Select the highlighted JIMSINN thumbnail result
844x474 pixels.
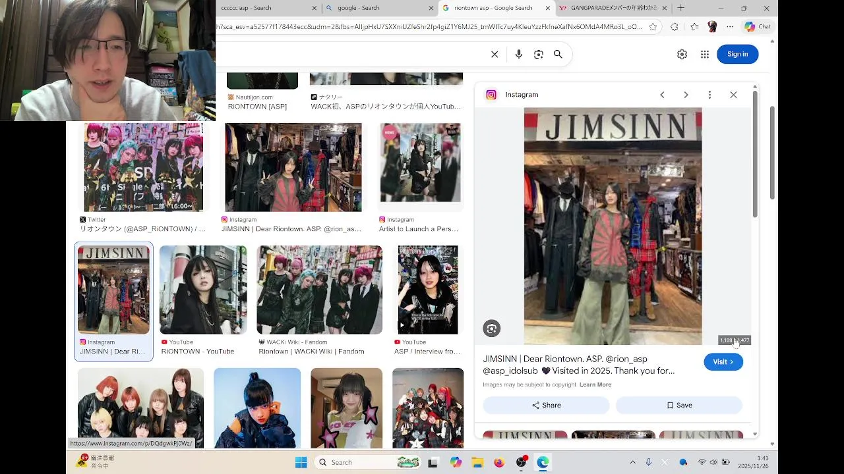pos(113,290)
